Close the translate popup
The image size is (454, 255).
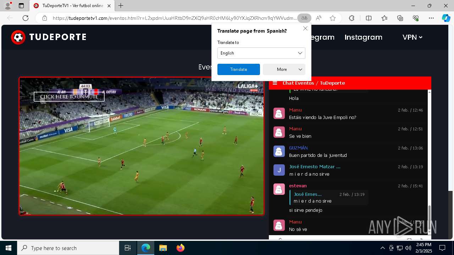[x=305, y=28]
